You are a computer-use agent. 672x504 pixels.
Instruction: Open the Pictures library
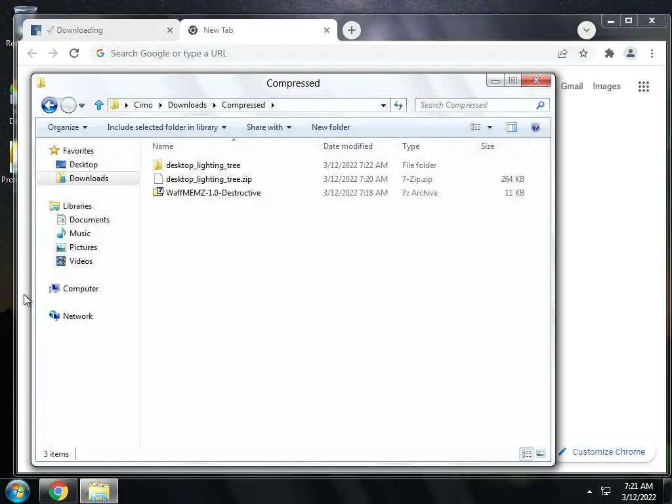[83, 247]
